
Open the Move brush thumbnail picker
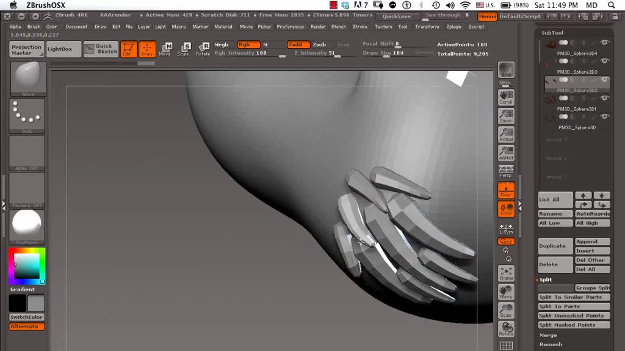(27, 79)
